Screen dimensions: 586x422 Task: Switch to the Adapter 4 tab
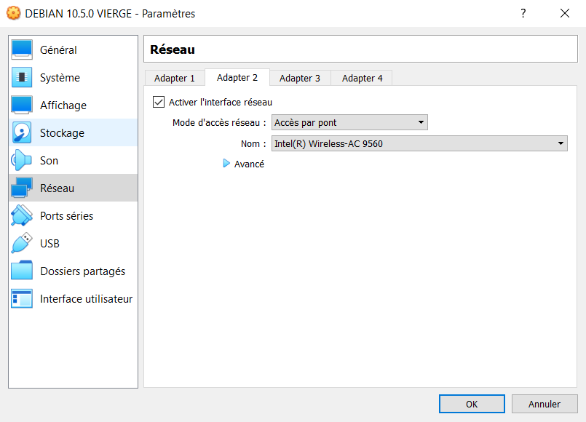point(361,77)
